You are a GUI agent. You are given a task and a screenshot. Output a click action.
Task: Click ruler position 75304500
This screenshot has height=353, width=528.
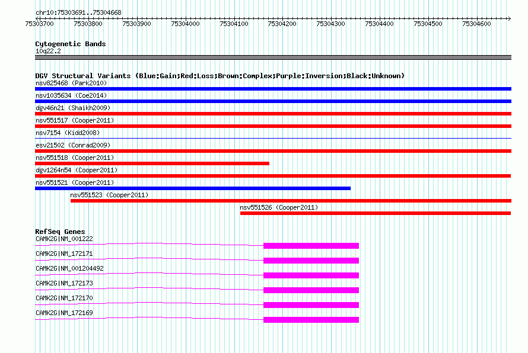(x=428, y=24)
